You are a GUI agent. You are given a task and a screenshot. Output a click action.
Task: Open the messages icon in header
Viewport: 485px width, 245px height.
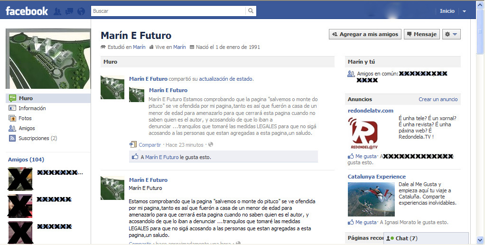pos(69,11)
